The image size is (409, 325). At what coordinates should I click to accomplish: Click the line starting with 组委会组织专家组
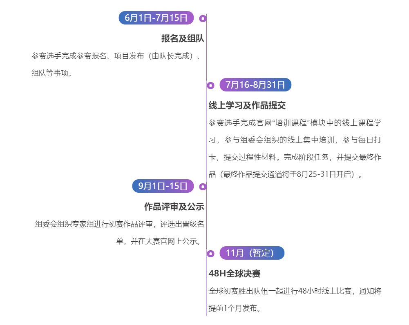pyautogui.click(x=119, y=224)
